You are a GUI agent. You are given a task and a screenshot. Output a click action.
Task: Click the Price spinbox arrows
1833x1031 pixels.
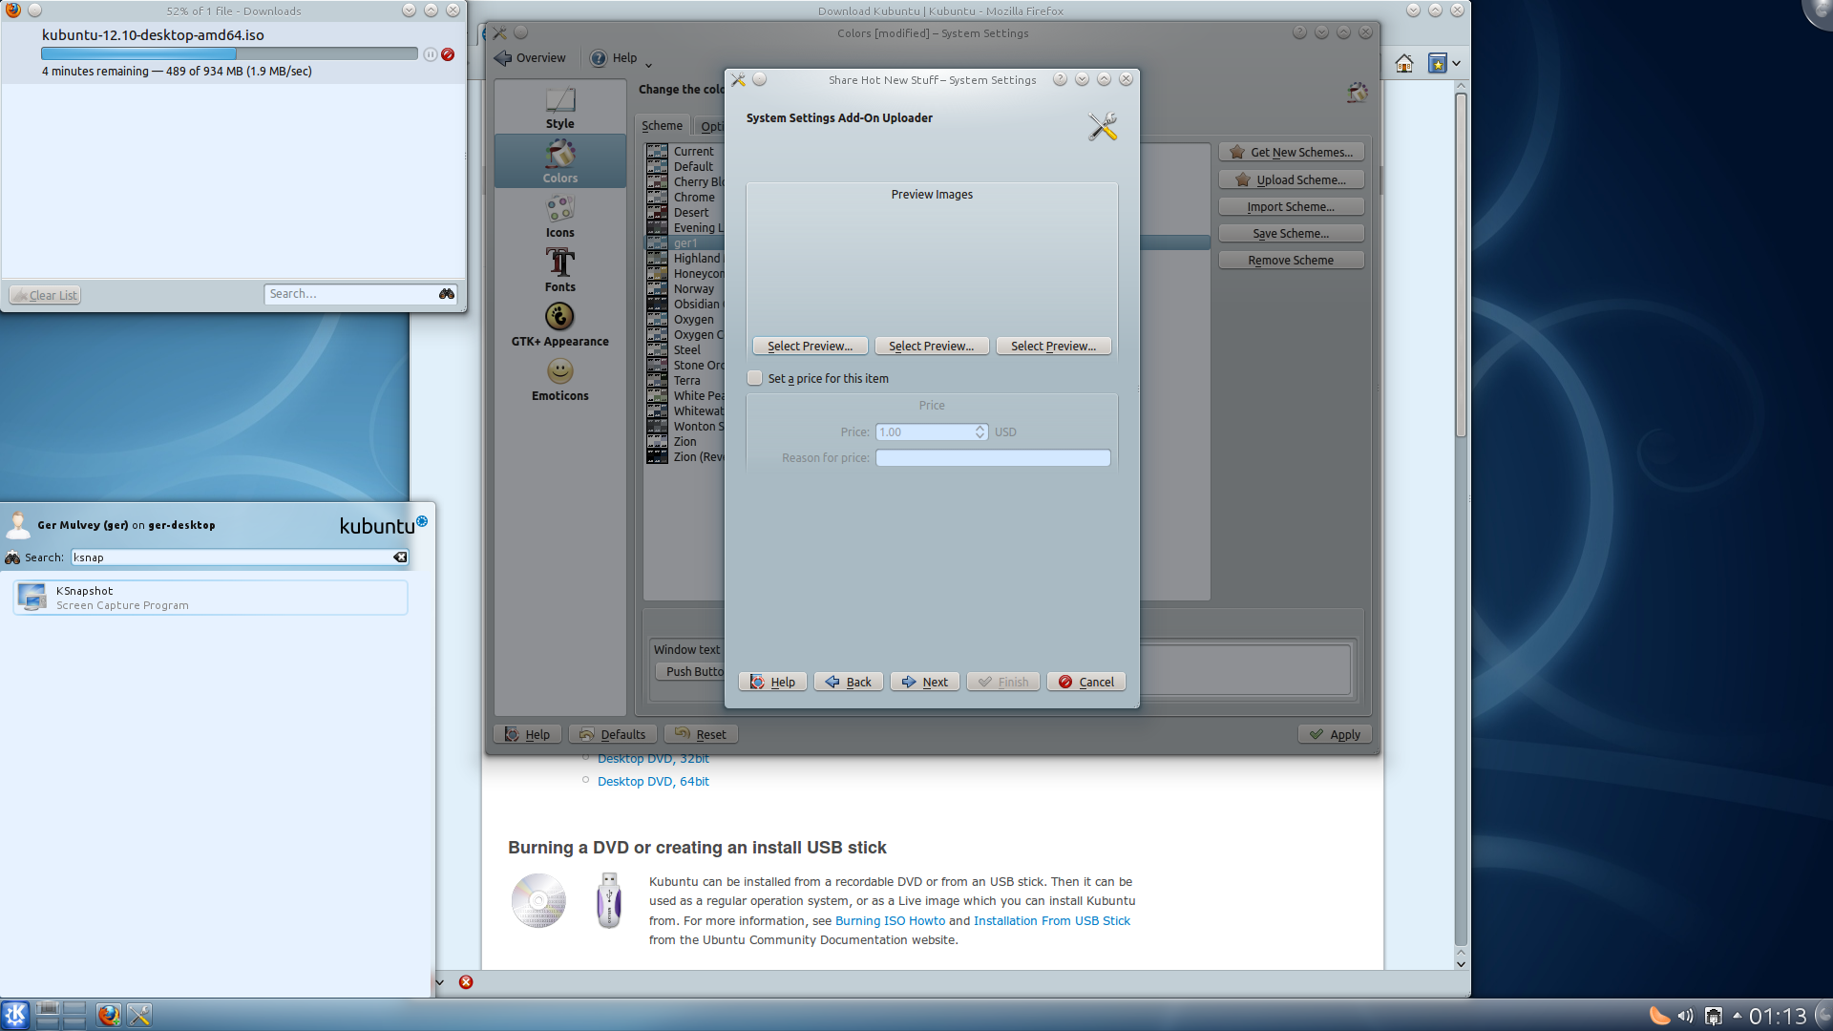980,432
